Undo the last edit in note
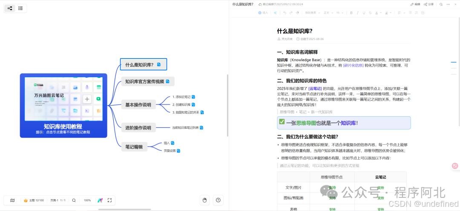Image resolution: width=460 pixels, height=211 pixels. click(285, 13)
